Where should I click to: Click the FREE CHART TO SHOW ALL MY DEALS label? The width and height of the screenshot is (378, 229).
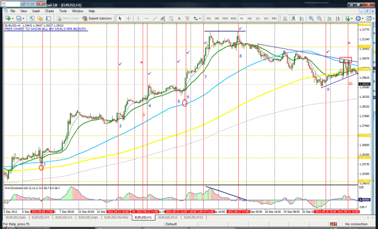tap(45, 29)
